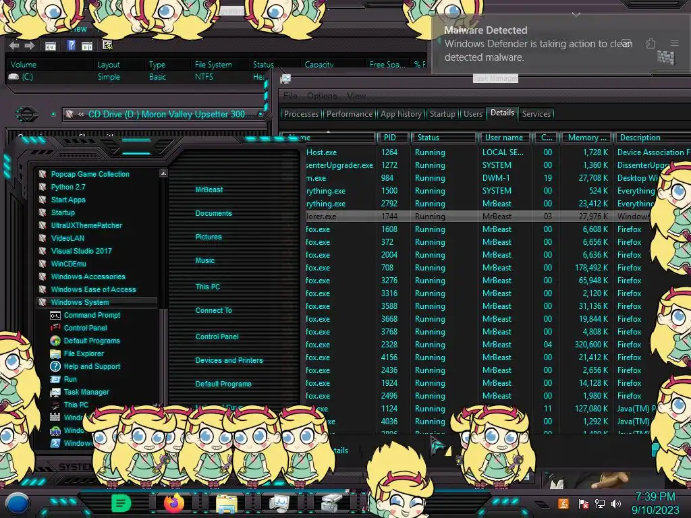Open Task Manager Options menu
This screenshot has width=691, height=518.
tap(322, 96)
